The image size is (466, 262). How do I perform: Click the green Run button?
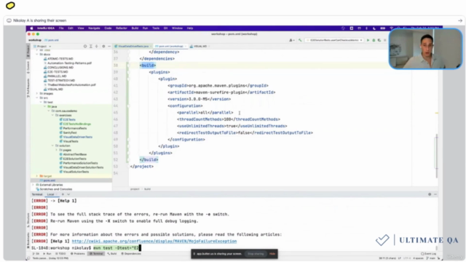(368, 40)
